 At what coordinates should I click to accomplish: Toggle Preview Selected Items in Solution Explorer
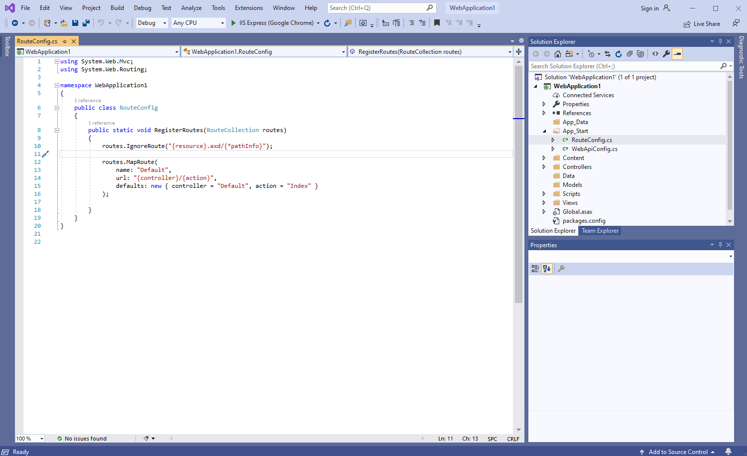(x=677, y=54)
